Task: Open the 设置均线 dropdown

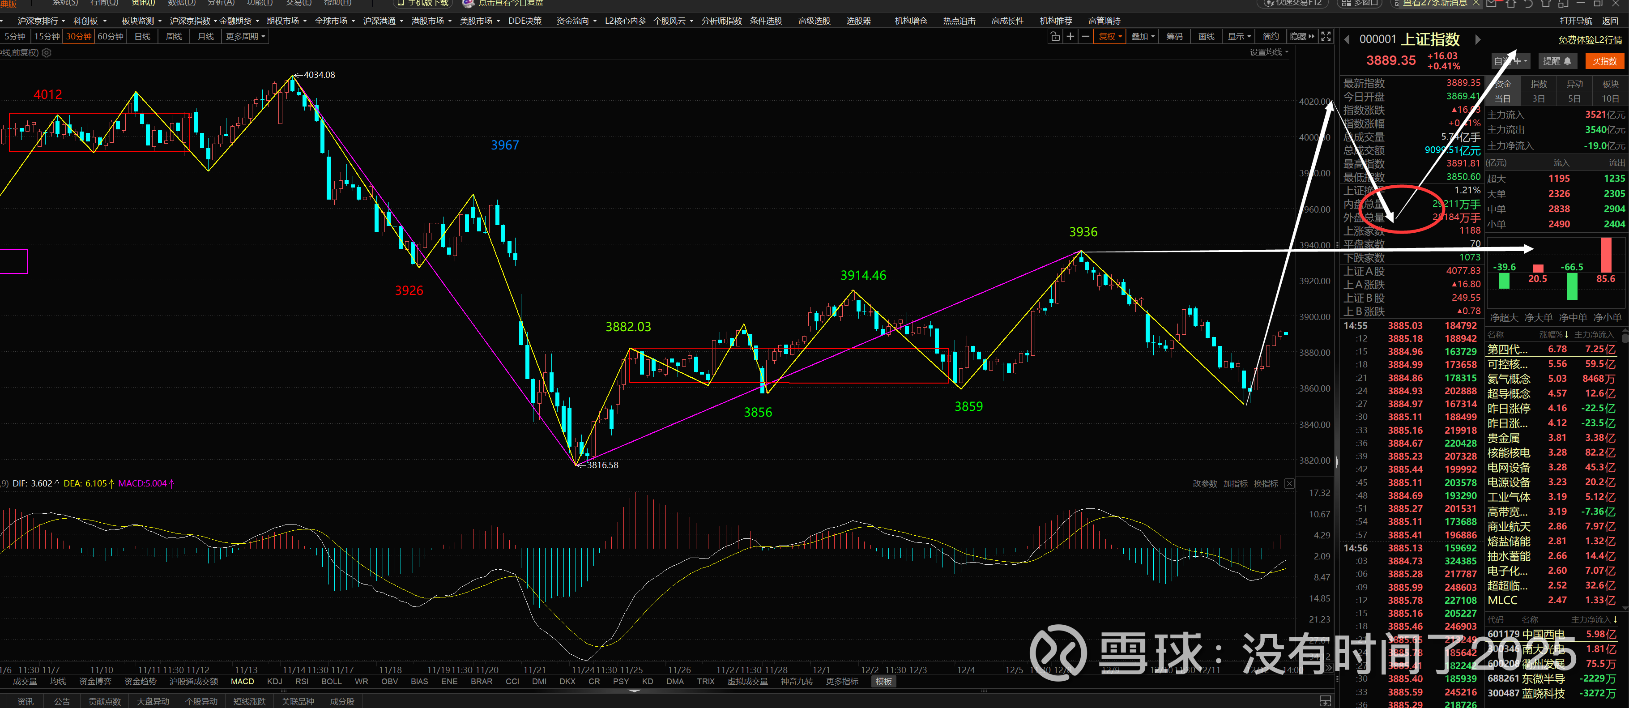Action: tap(1269, 52)
